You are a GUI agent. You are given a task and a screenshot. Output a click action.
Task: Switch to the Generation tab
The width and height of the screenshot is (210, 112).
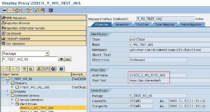coord(122,25)
